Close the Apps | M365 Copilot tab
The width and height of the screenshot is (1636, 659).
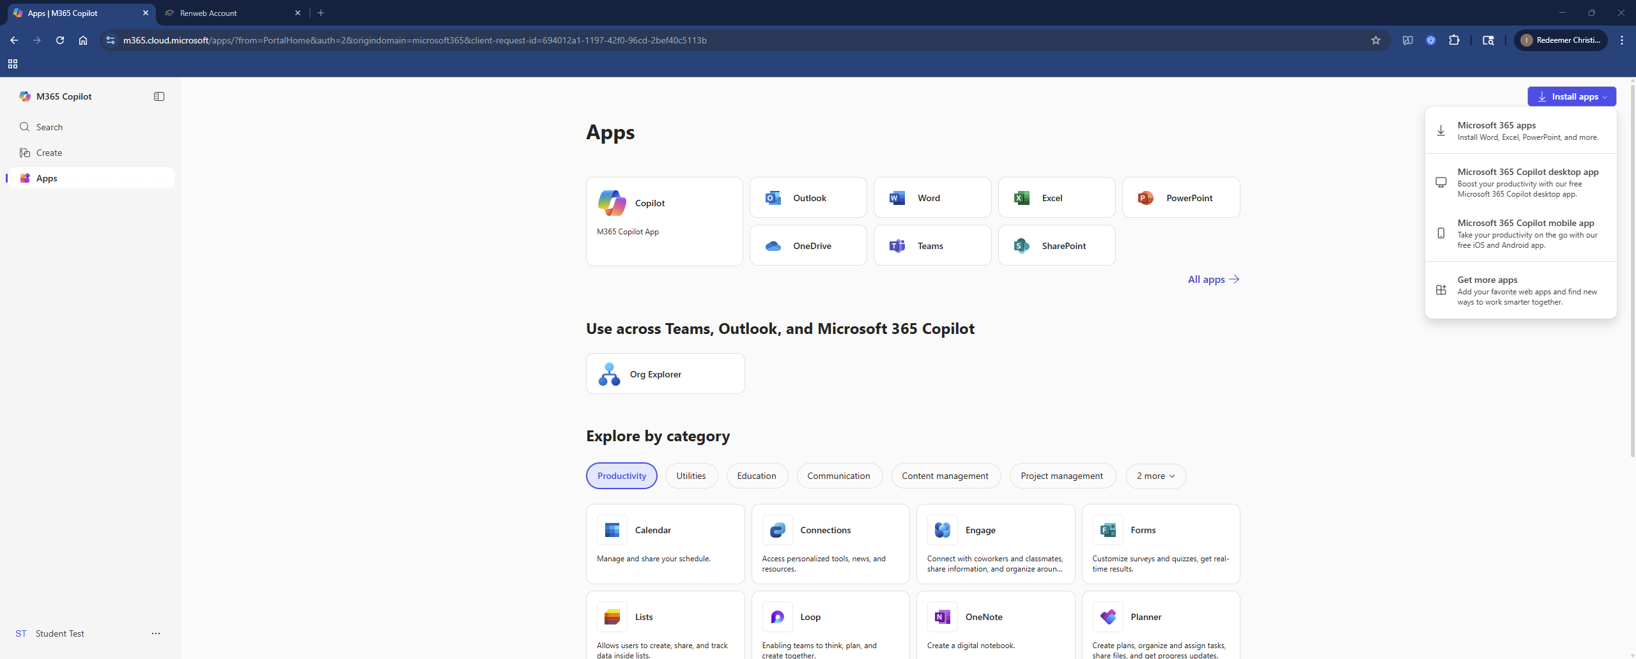point(146,13)
